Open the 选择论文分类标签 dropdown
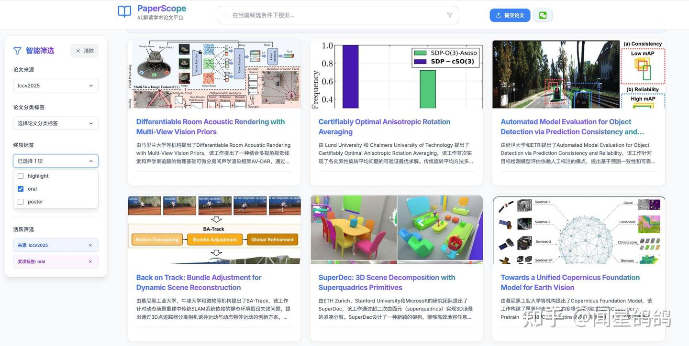 56,123
